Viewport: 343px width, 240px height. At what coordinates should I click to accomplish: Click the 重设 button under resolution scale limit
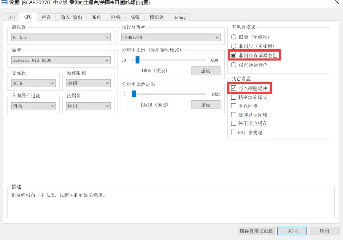pyautogui.click(x=205, y=105)
